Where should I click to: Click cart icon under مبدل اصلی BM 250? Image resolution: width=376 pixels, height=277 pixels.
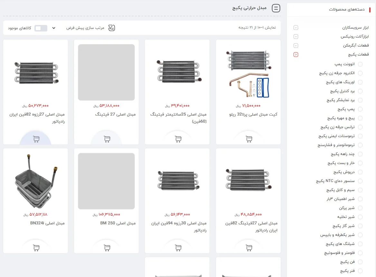pyautogui.click(x=107, y=247)
